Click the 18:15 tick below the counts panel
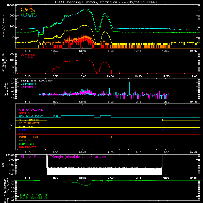203x203 pixels. (x=27, y=51)
